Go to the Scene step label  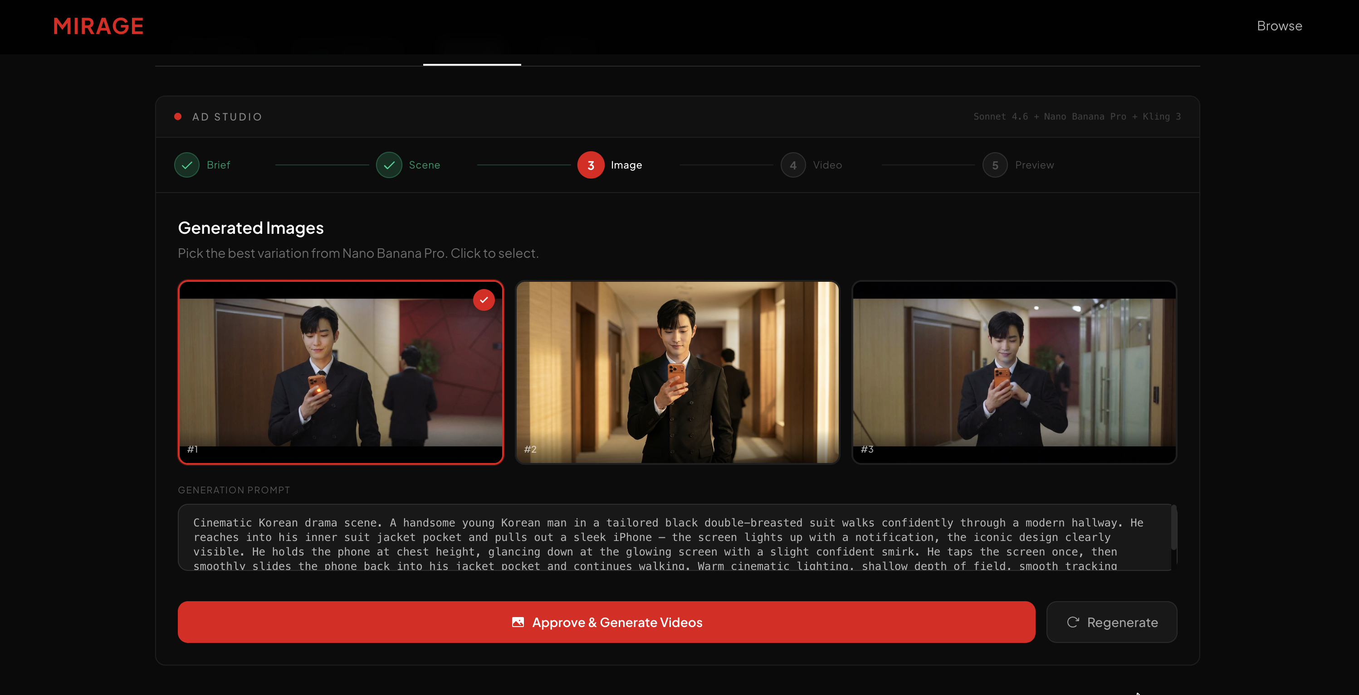click(424, 165)
